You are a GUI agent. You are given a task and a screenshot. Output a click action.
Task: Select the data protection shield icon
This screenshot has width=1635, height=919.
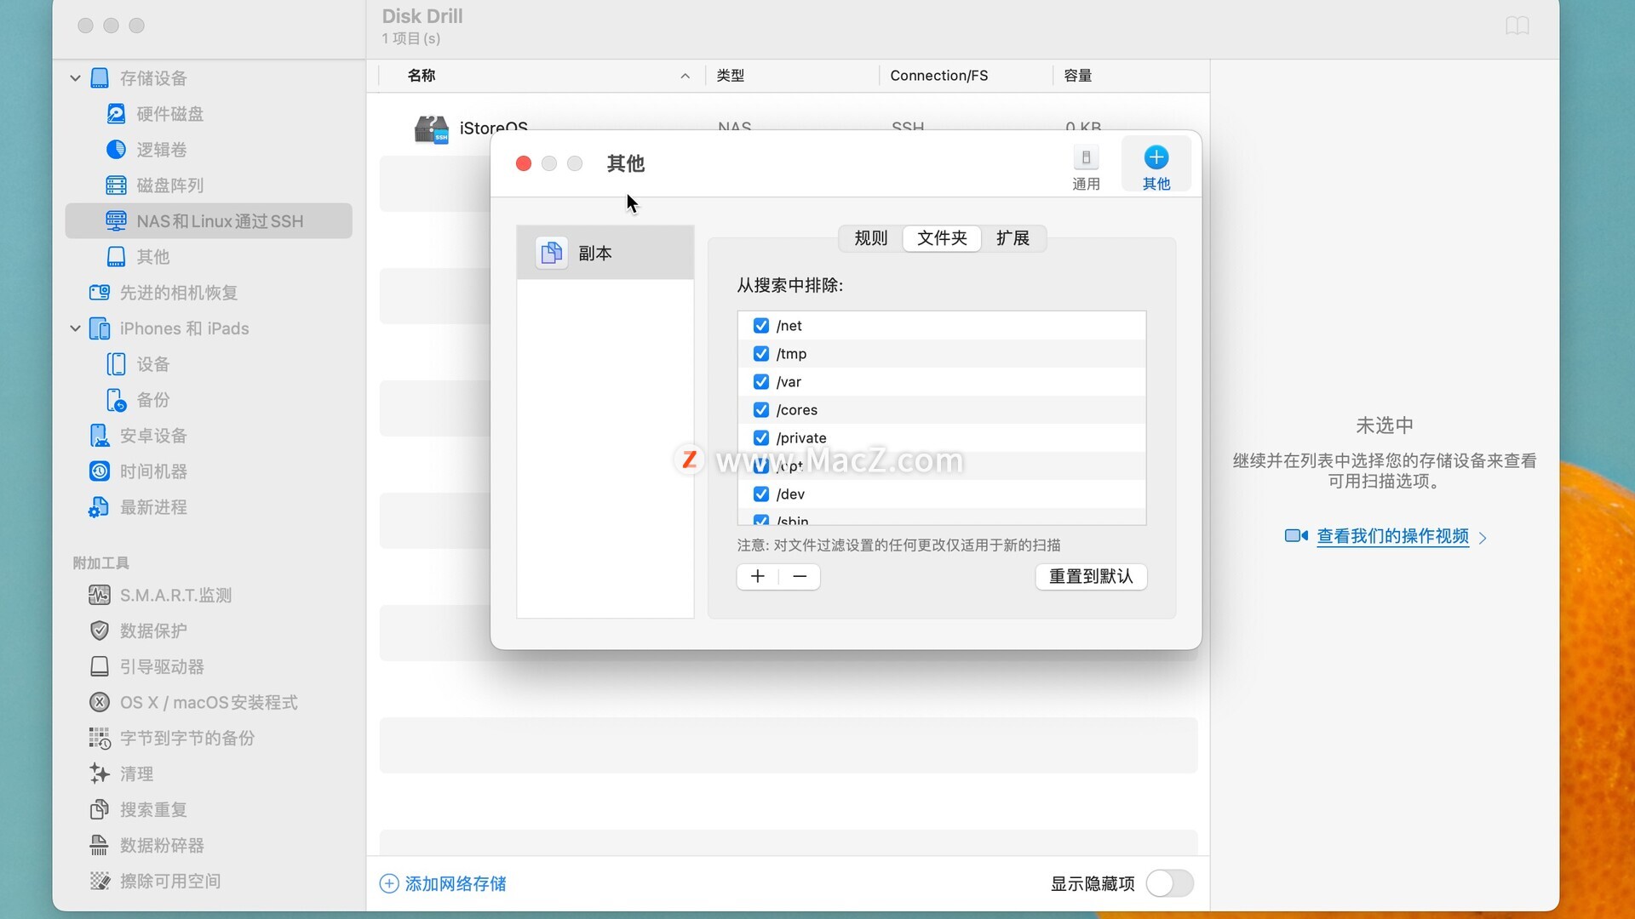(x=100, y=631)
